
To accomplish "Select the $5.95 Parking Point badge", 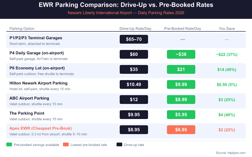I will [x=181, y=115].
